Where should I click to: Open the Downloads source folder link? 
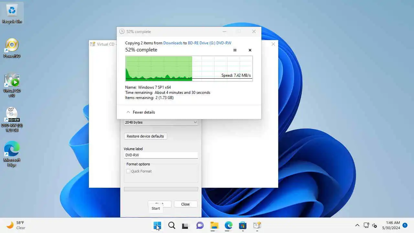pos(173,43)
